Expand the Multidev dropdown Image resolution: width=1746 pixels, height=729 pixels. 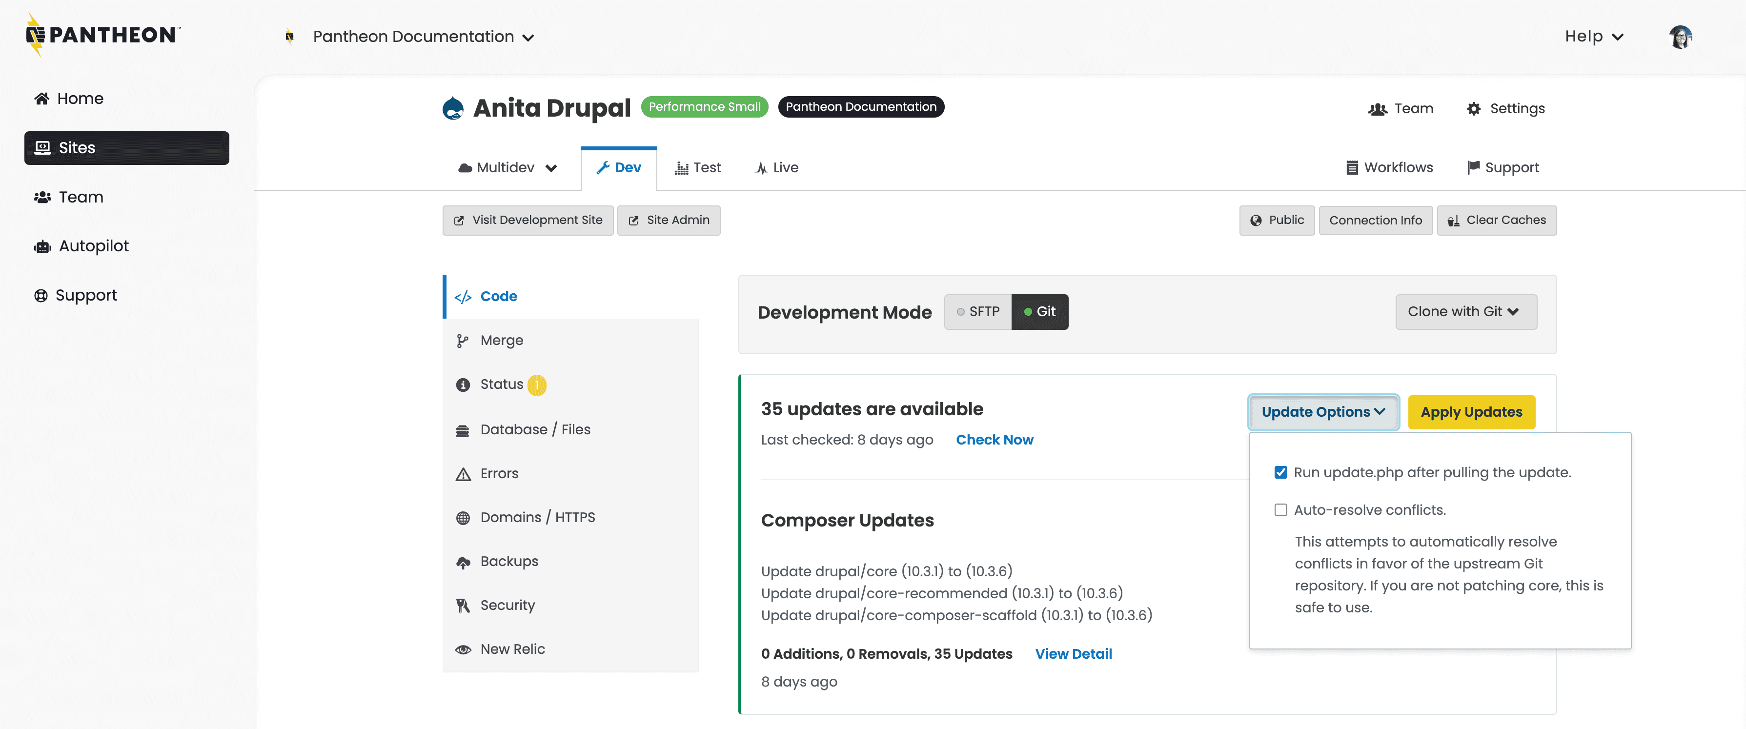[x=507, y=167]
